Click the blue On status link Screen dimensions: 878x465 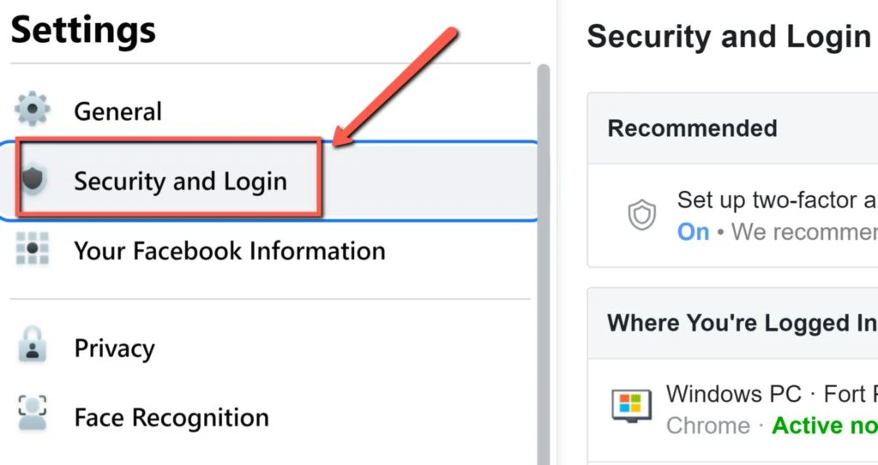click(693, 232)
